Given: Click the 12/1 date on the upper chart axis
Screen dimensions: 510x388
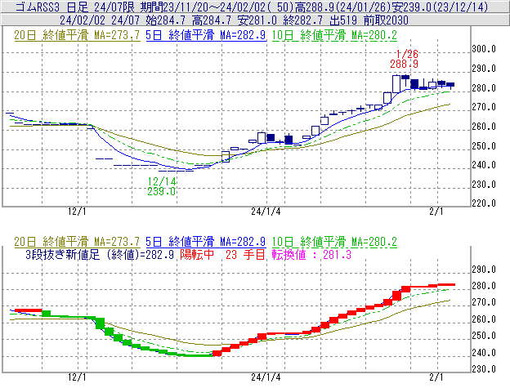Looking at the screenshot, I should 77,212.
